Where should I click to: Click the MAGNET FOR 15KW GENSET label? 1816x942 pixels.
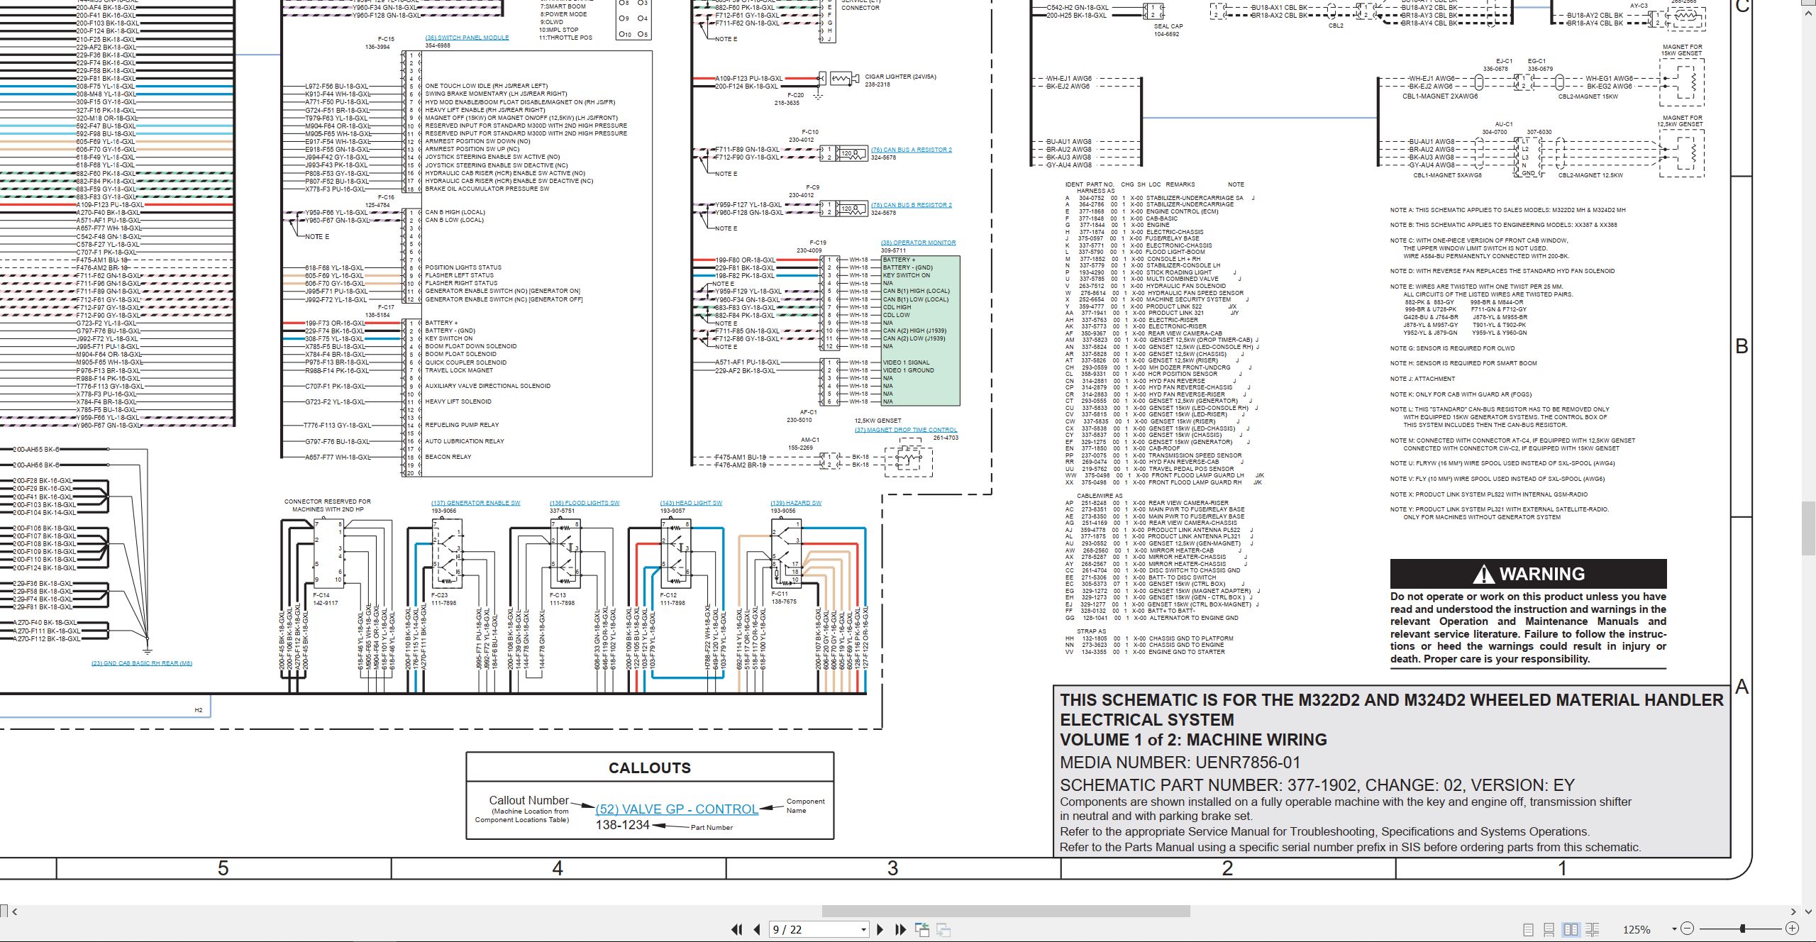pyautogui.click(x=1682, y=50)
